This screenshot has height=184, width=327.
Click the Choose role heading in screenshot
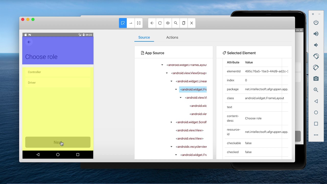[41, 57]
